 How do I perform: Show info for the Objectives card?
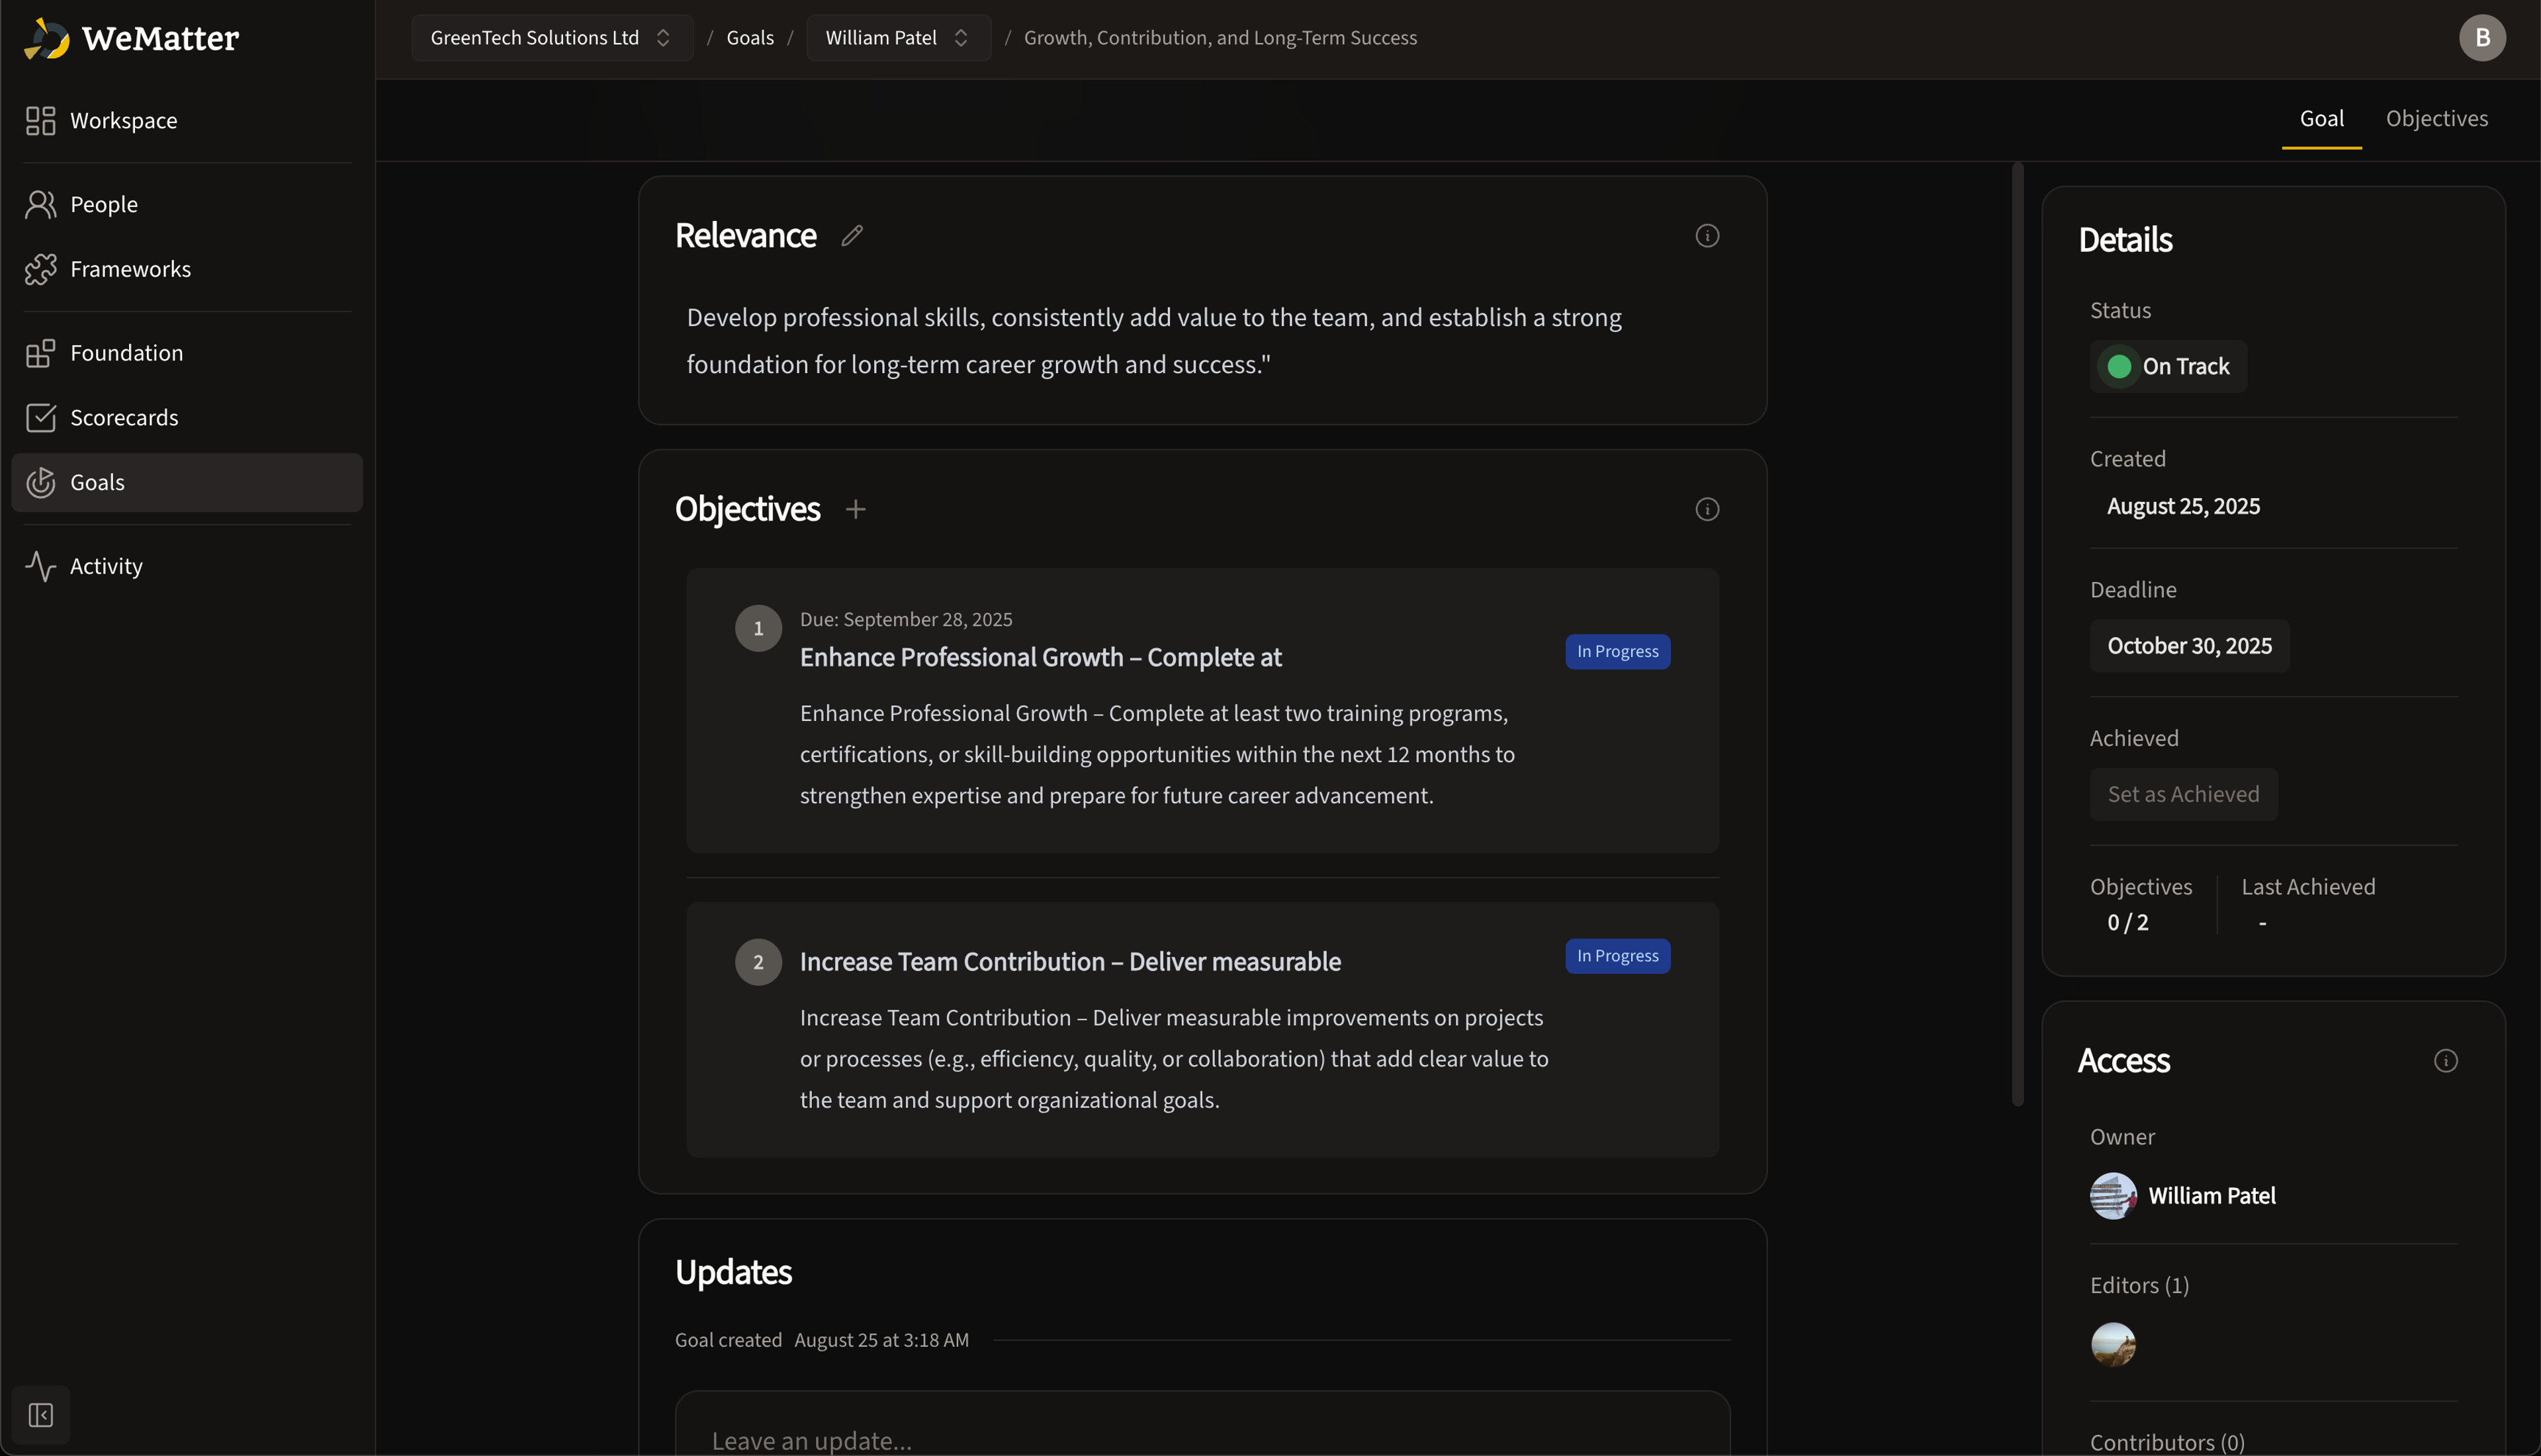point(1707,509)
